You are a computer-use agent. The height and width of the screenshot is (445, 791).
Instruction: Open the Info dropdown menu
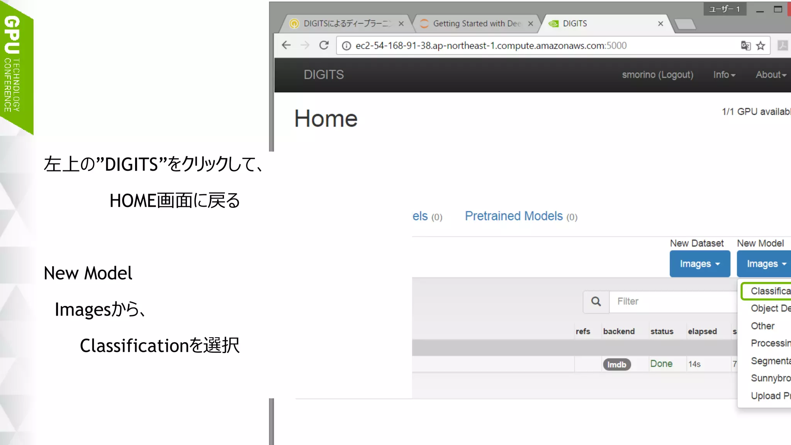(x=724, y=75)
